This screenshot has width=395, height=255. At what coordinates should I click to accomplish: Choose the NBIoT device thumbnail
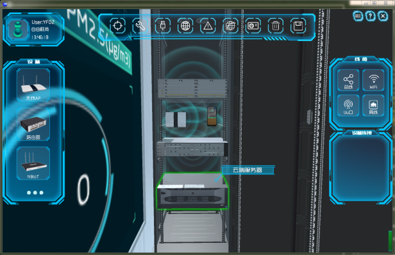(x=33, y=163)
